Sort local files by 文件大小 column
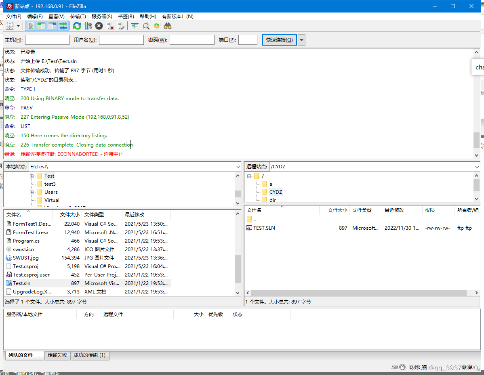484x375 pixels. tap(69, 215)
